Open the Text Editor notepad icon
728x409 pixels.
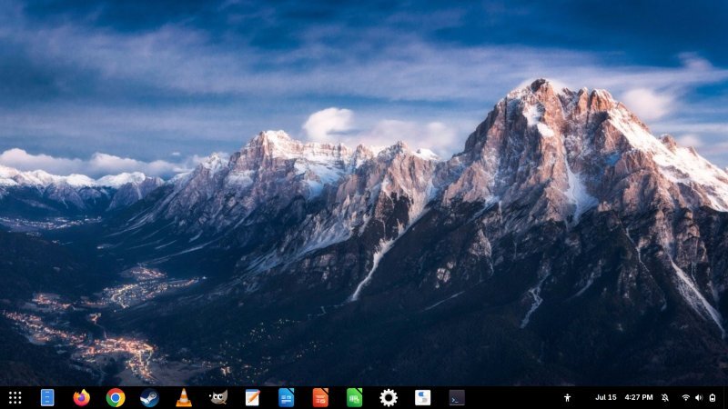252,397
